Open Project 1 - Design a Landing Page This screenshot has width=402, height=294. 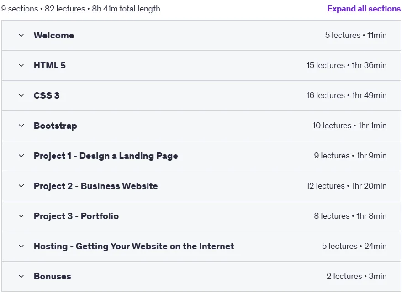coord(106,156)
